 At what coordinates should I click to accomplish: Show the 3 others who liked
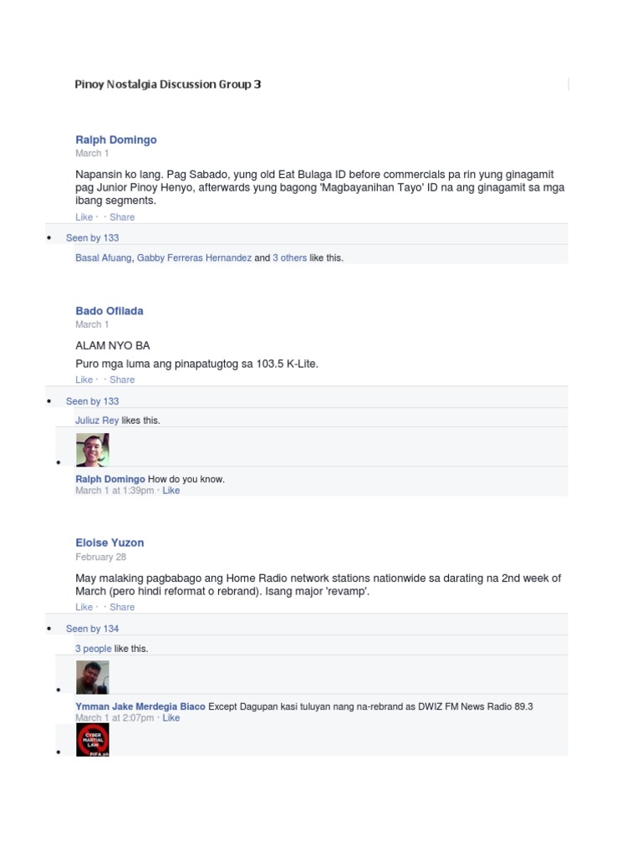(289, 257)
